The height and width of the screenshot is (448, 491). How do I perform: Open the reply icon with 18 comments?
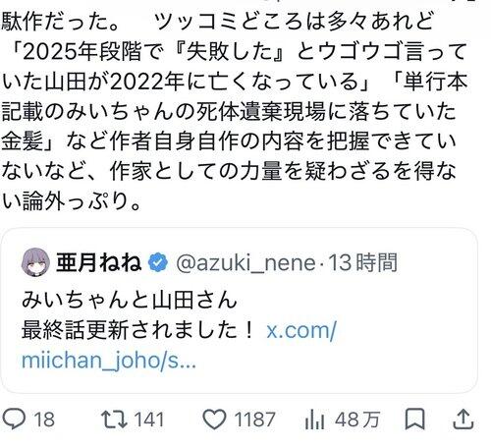click(x=14, y=420)
